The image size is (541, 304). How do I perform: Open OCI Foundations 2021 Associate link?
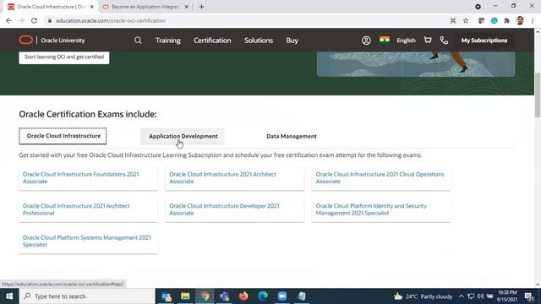coord(81,177)
